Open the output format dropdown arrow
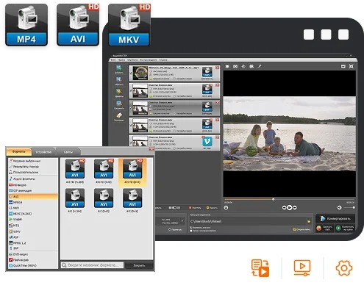The image size is (364, 288). 182,221
